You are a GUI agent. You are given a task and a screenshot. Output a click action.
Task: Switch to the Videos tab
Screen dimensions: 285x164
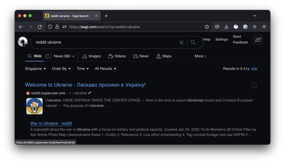117,56
